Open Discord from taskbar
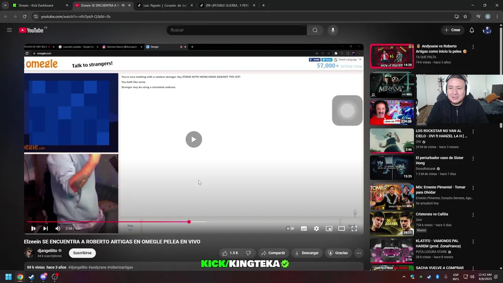Viewport: 503px width, 283px height. 43,277
